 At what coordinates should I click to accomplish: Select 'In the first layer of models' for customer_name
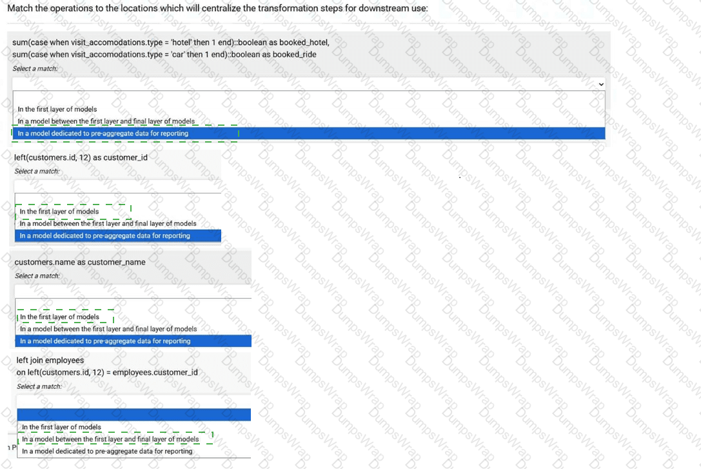[59, 317]
